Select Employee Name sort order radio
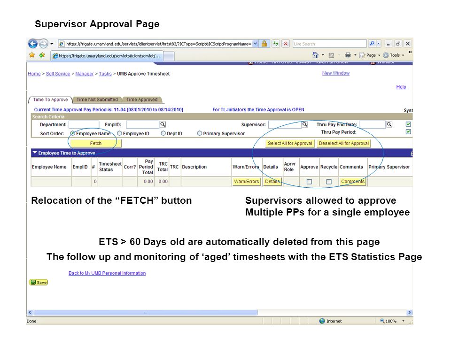Screen dimensions: 451x338 tap(72, 133)
